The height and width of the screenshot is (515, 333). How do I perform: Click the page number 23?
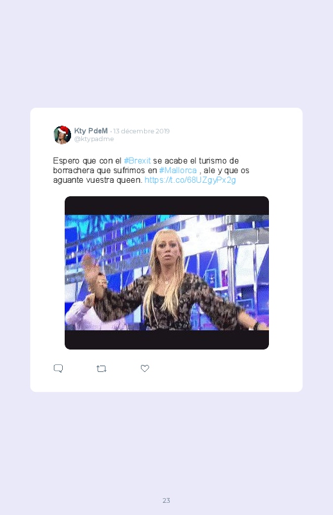coord(166,500)
